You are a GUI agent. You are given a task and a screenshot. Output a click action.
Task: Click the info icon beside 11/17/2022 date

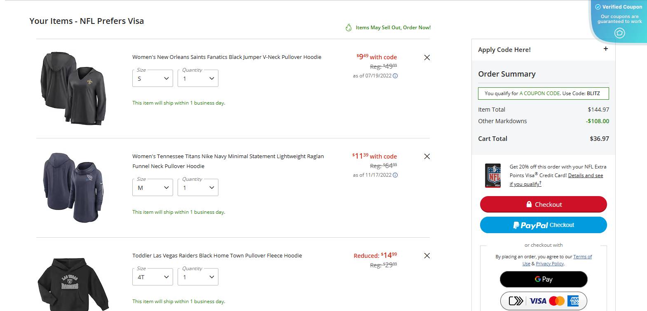pyautogui.click(x=395, y=175)
